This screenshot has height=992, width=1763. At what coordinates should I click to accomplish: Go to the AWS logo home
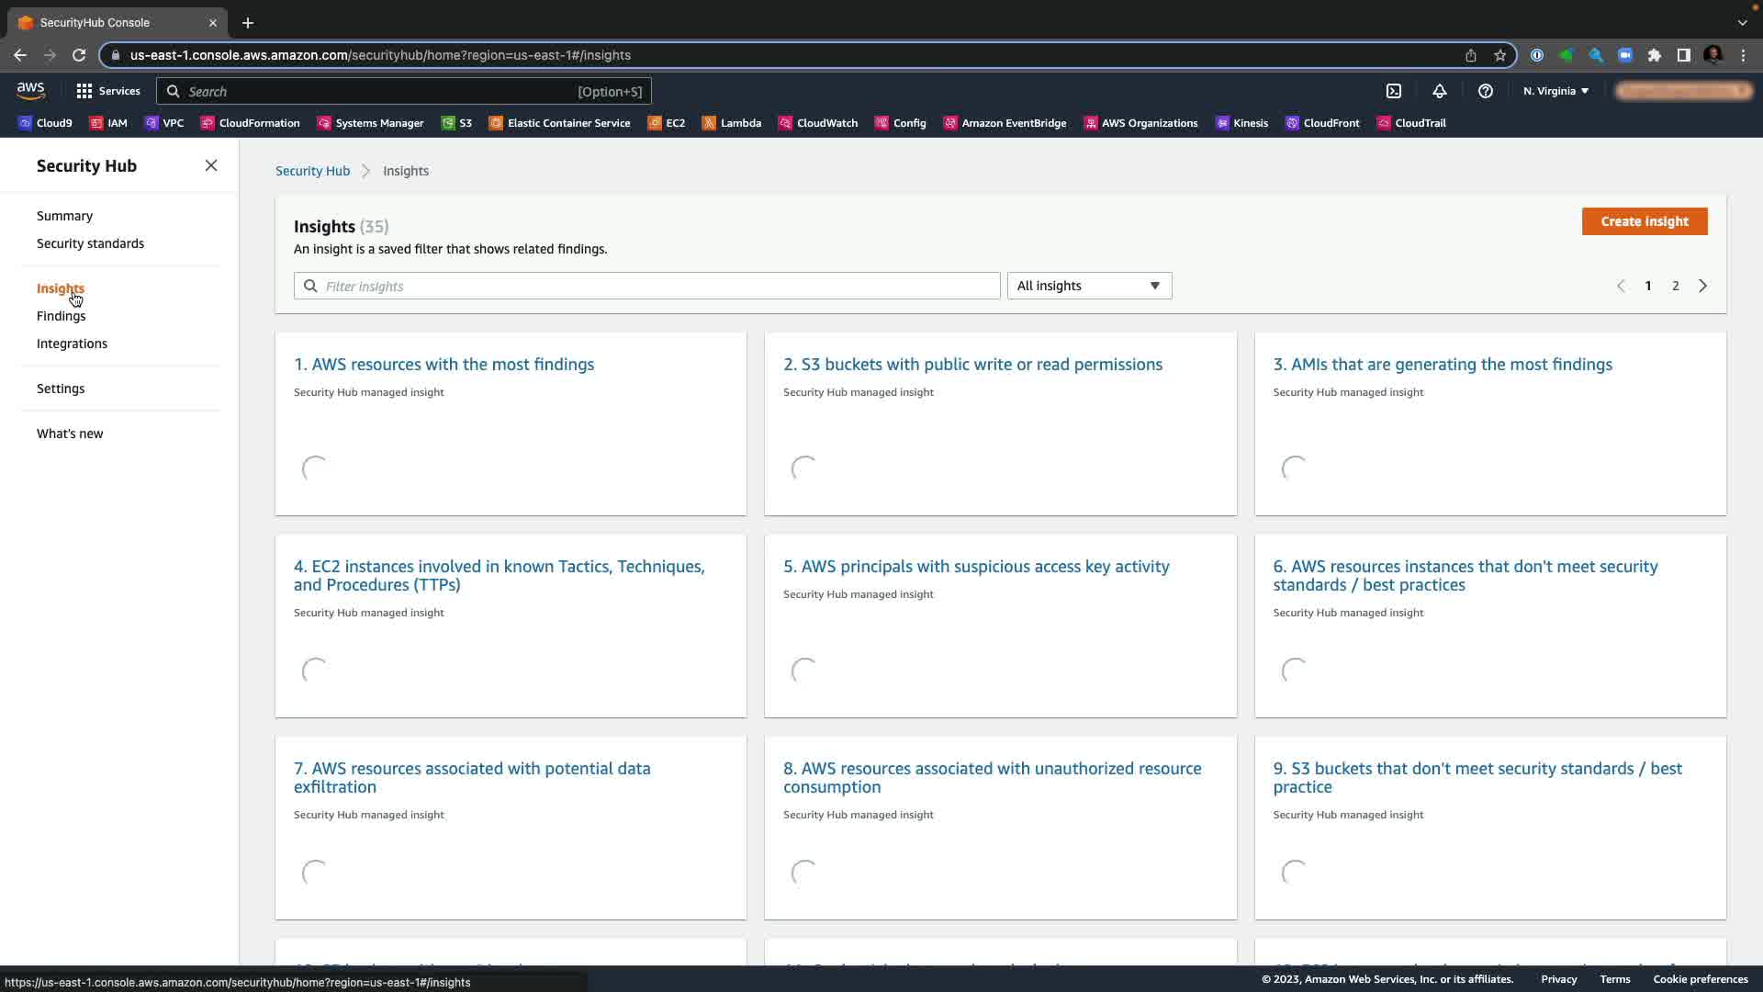(30, 90)
